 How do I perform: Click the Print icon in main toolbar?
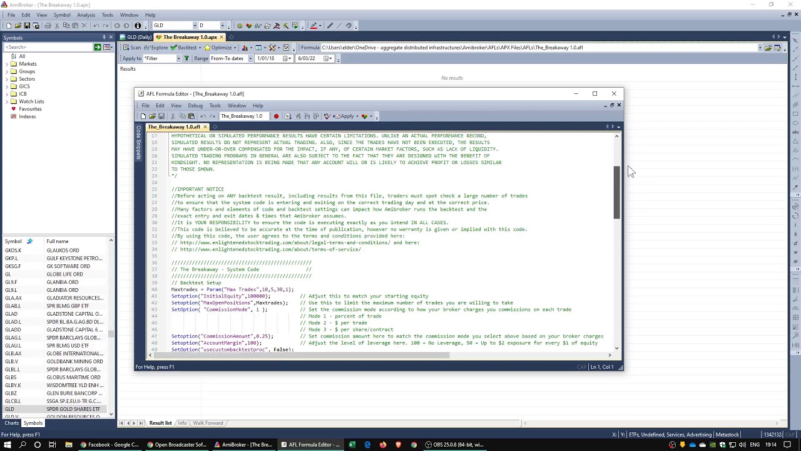(46, 26)
